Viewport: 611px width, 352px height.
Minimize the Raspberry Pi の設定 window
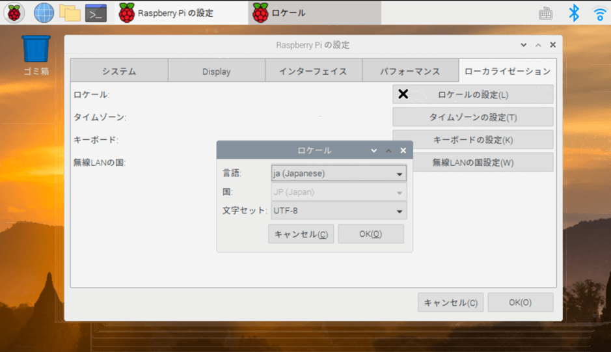[x=523, y=45]
